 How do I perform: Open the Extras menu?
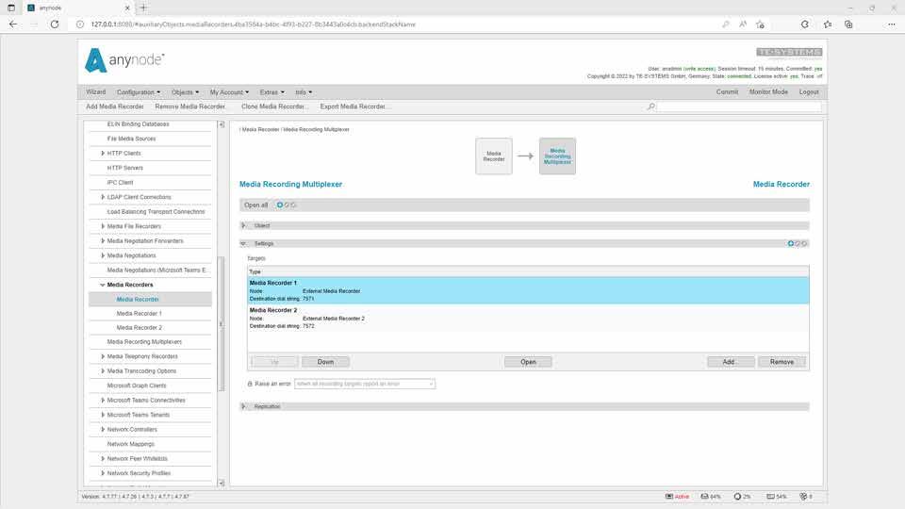pyautogui.click(x=271, y=92)
